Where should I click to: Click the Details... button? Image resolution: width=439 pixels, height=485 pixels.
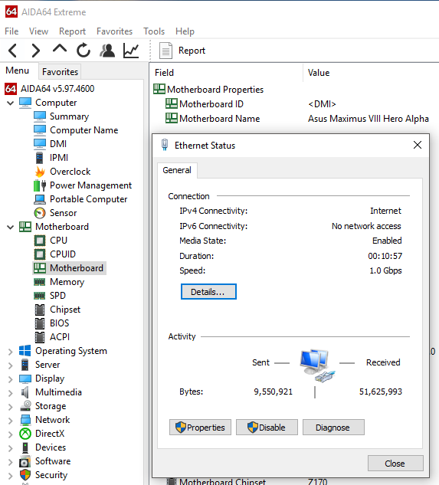coord(208,292)
